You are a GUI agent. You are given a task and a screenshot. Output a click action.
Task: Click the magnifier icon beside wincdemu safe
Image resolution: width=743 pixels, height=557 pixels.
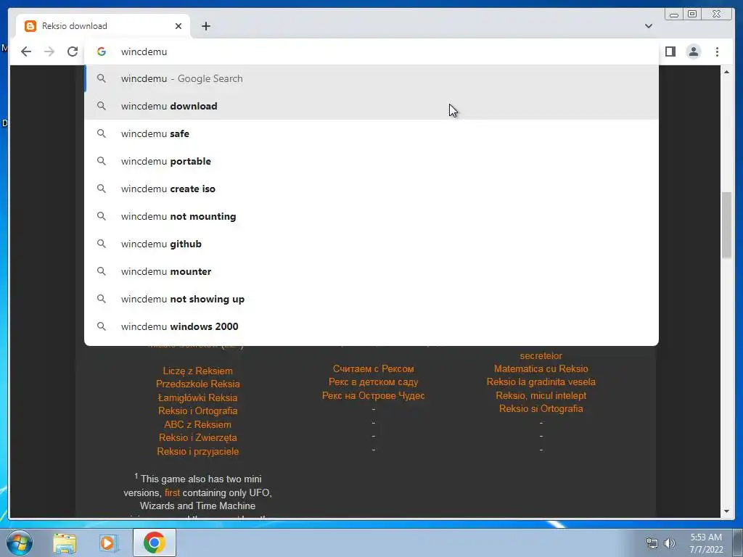coord(102,133)
